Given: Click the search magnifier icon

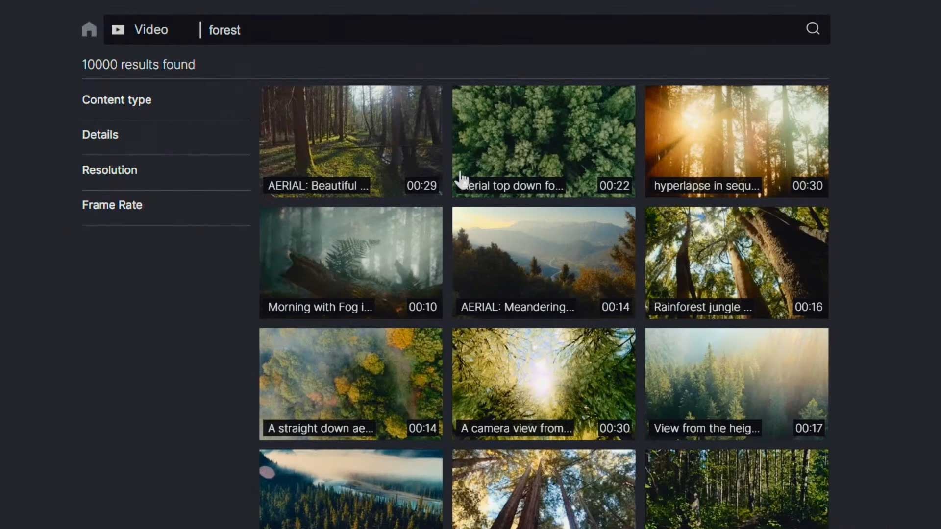Looking at the screenshot, I should (812, 28).
